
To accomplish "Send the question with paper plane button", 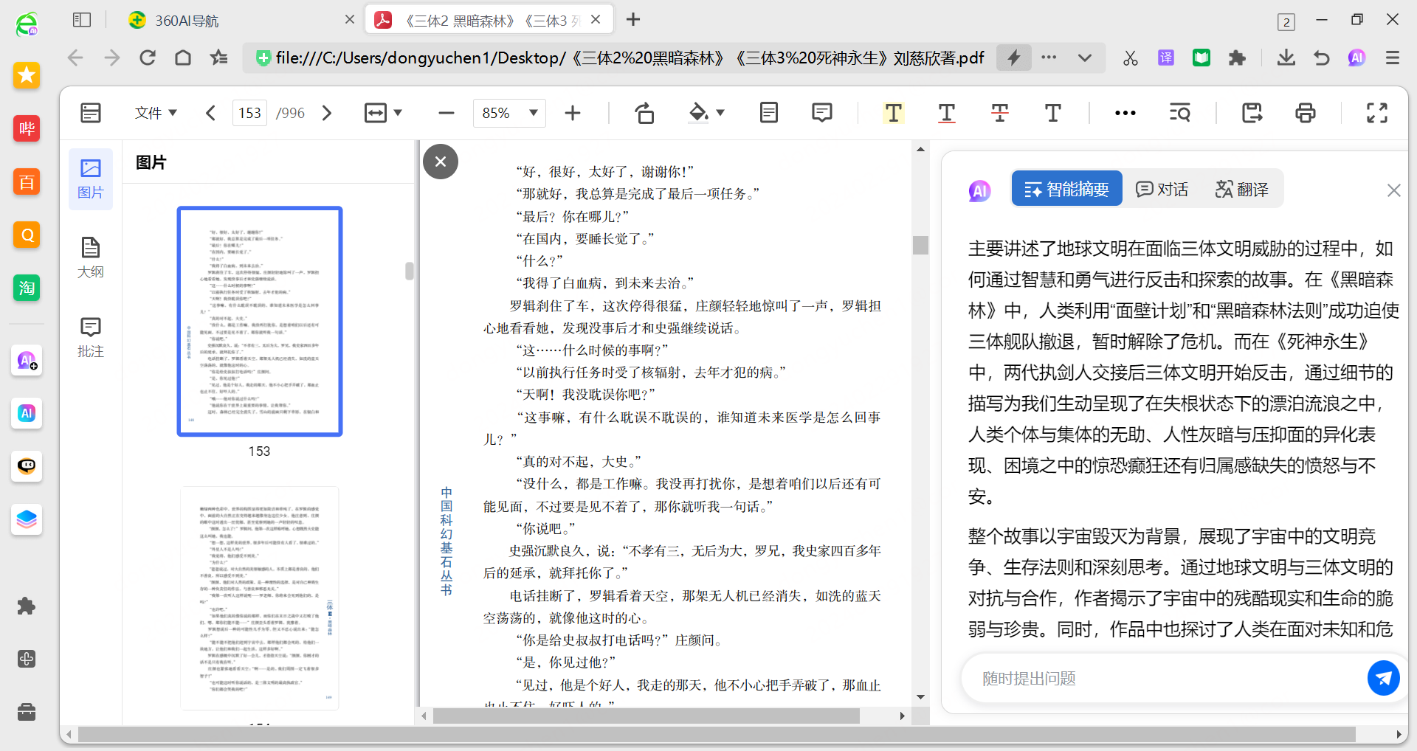I will coord(1383,678).
